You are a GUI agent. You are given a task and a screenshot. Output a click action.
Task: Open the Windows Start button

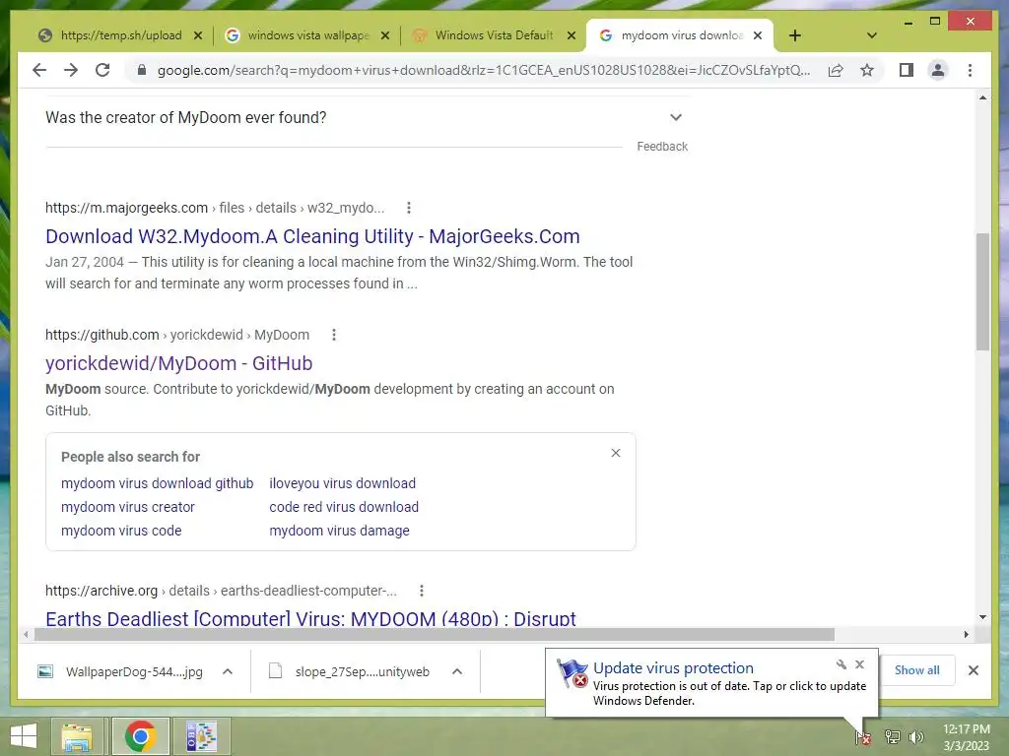(24, 736)
